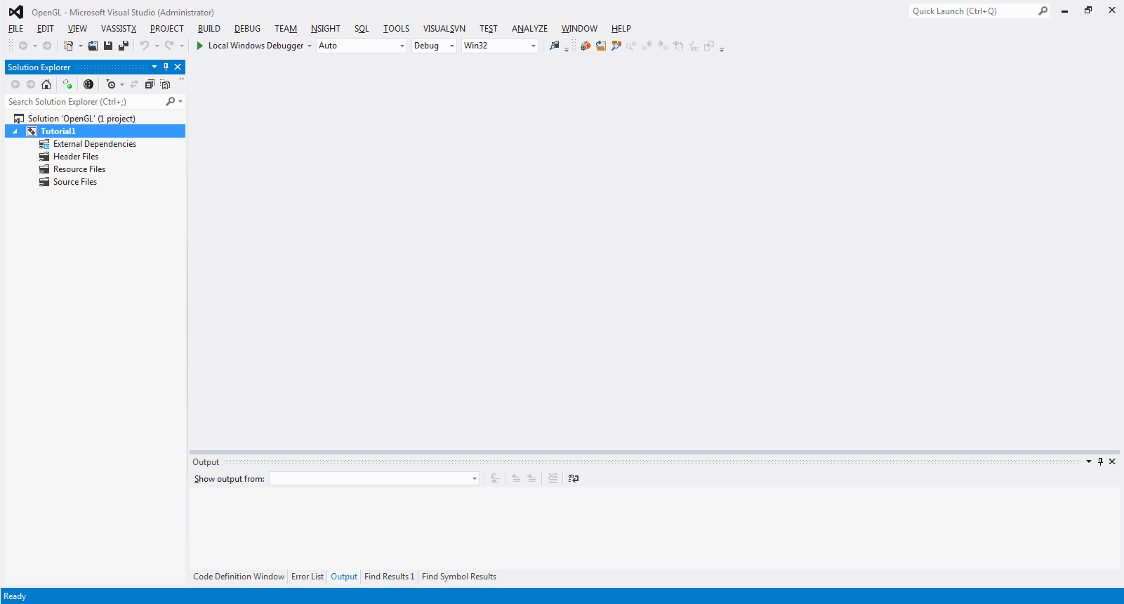1124x604 pixels.
Task: Click the Quick Launch search icon
Action: point(1043,11)
